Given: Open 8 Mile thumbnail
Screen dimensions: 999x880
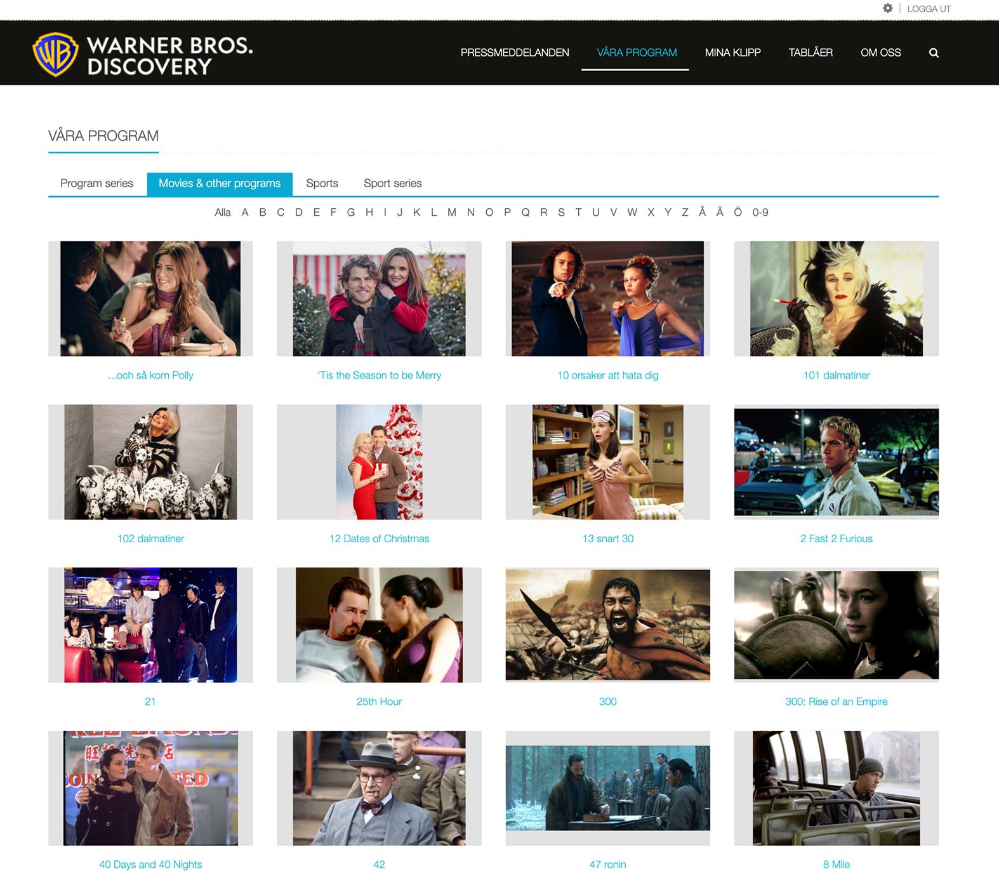Looking at the screenshot, I should coord(836,788).
